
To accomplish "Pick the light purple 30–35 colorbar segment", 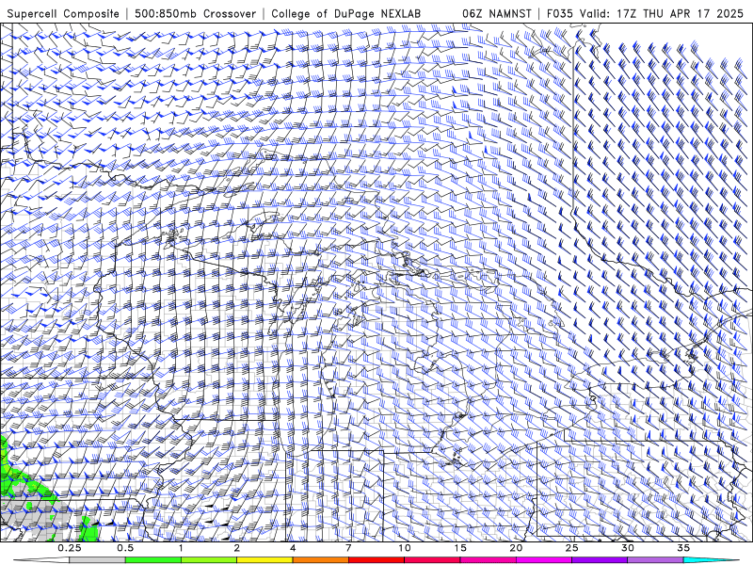I will pyautogui.click(x=655, y=559).
